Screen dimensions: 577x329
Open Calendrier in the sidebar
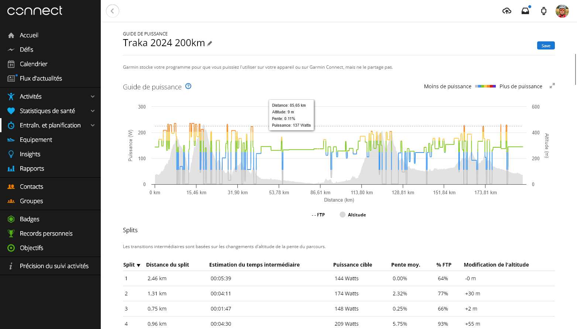click(34, 64)
